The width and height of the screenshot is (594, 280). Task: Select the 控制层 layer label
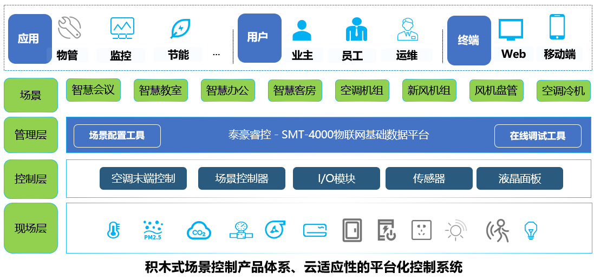click(x=31, y=179)
